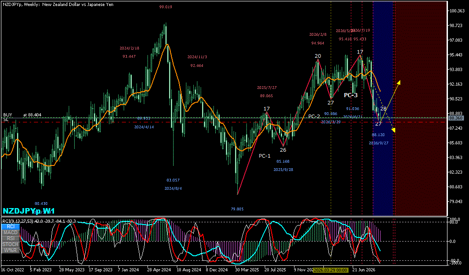
Task: Select the PC-2 wave label
Action: (x=314, y=116)
